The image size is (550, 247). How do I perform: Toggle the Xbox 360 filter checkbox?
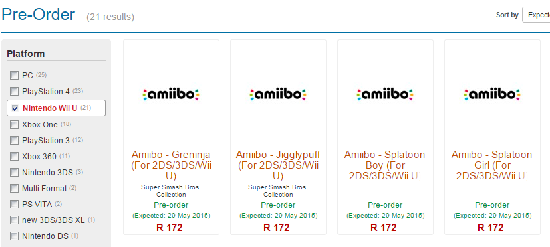point(15,156)
